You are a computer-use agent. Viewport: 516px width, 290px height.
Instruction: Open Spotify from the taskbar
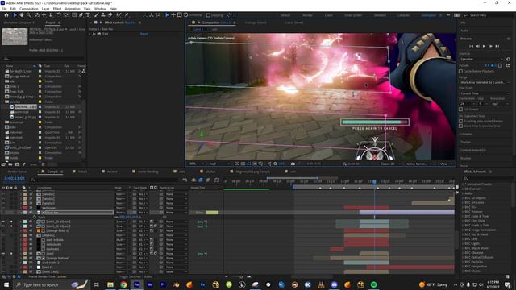click(374, 284)
